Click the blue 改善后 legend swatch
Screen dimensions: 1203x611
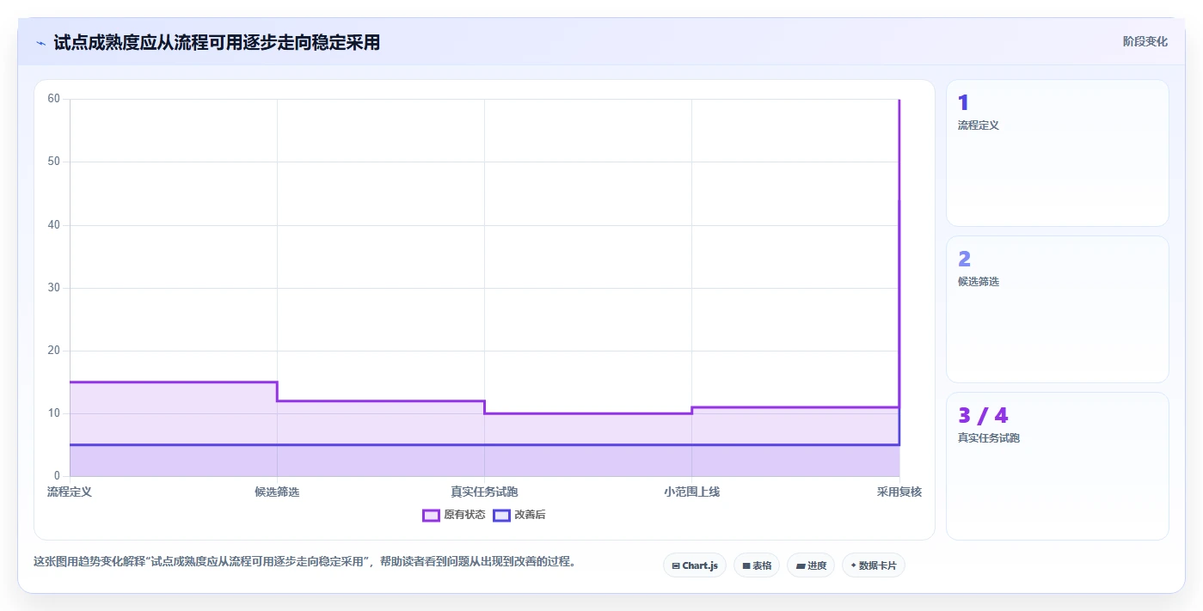tap(501, 515)
